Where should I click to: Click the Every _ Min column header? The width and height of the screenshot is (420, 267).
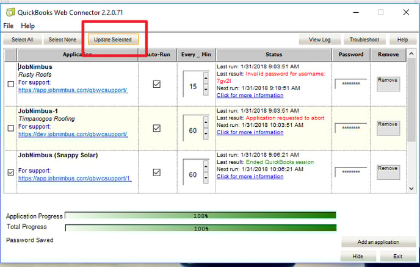(x=196, y=55)
